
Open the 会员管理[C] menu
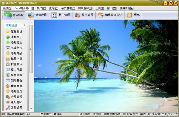(68, 8)
